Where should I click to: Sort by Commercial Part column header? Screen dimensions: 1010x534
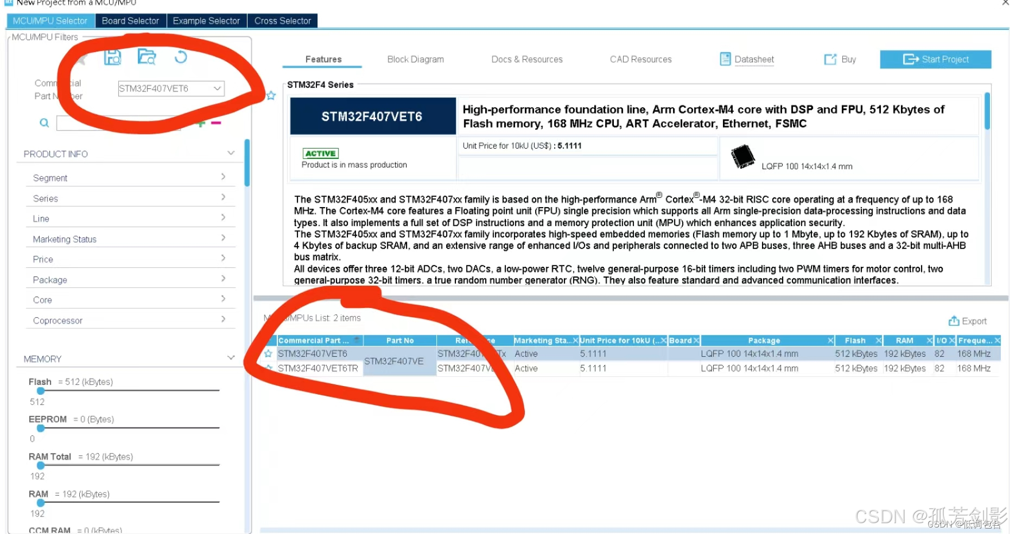(319, 340)
